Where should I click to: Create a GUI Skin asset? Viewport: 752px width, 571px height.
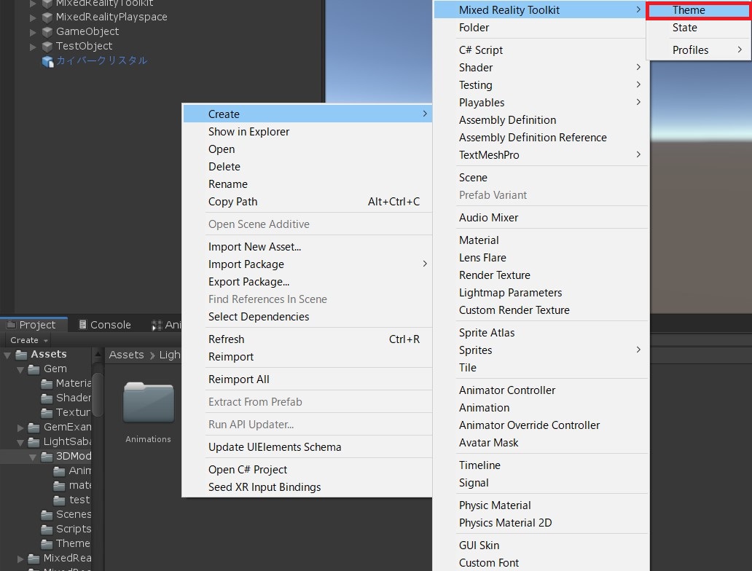click(540, 546)
